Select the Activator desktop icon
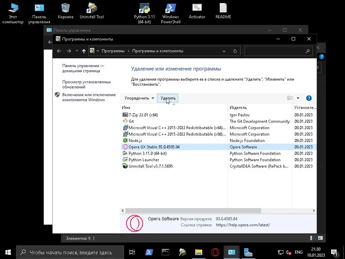Viewport: 345px width, 259px height. coord(197,11)
